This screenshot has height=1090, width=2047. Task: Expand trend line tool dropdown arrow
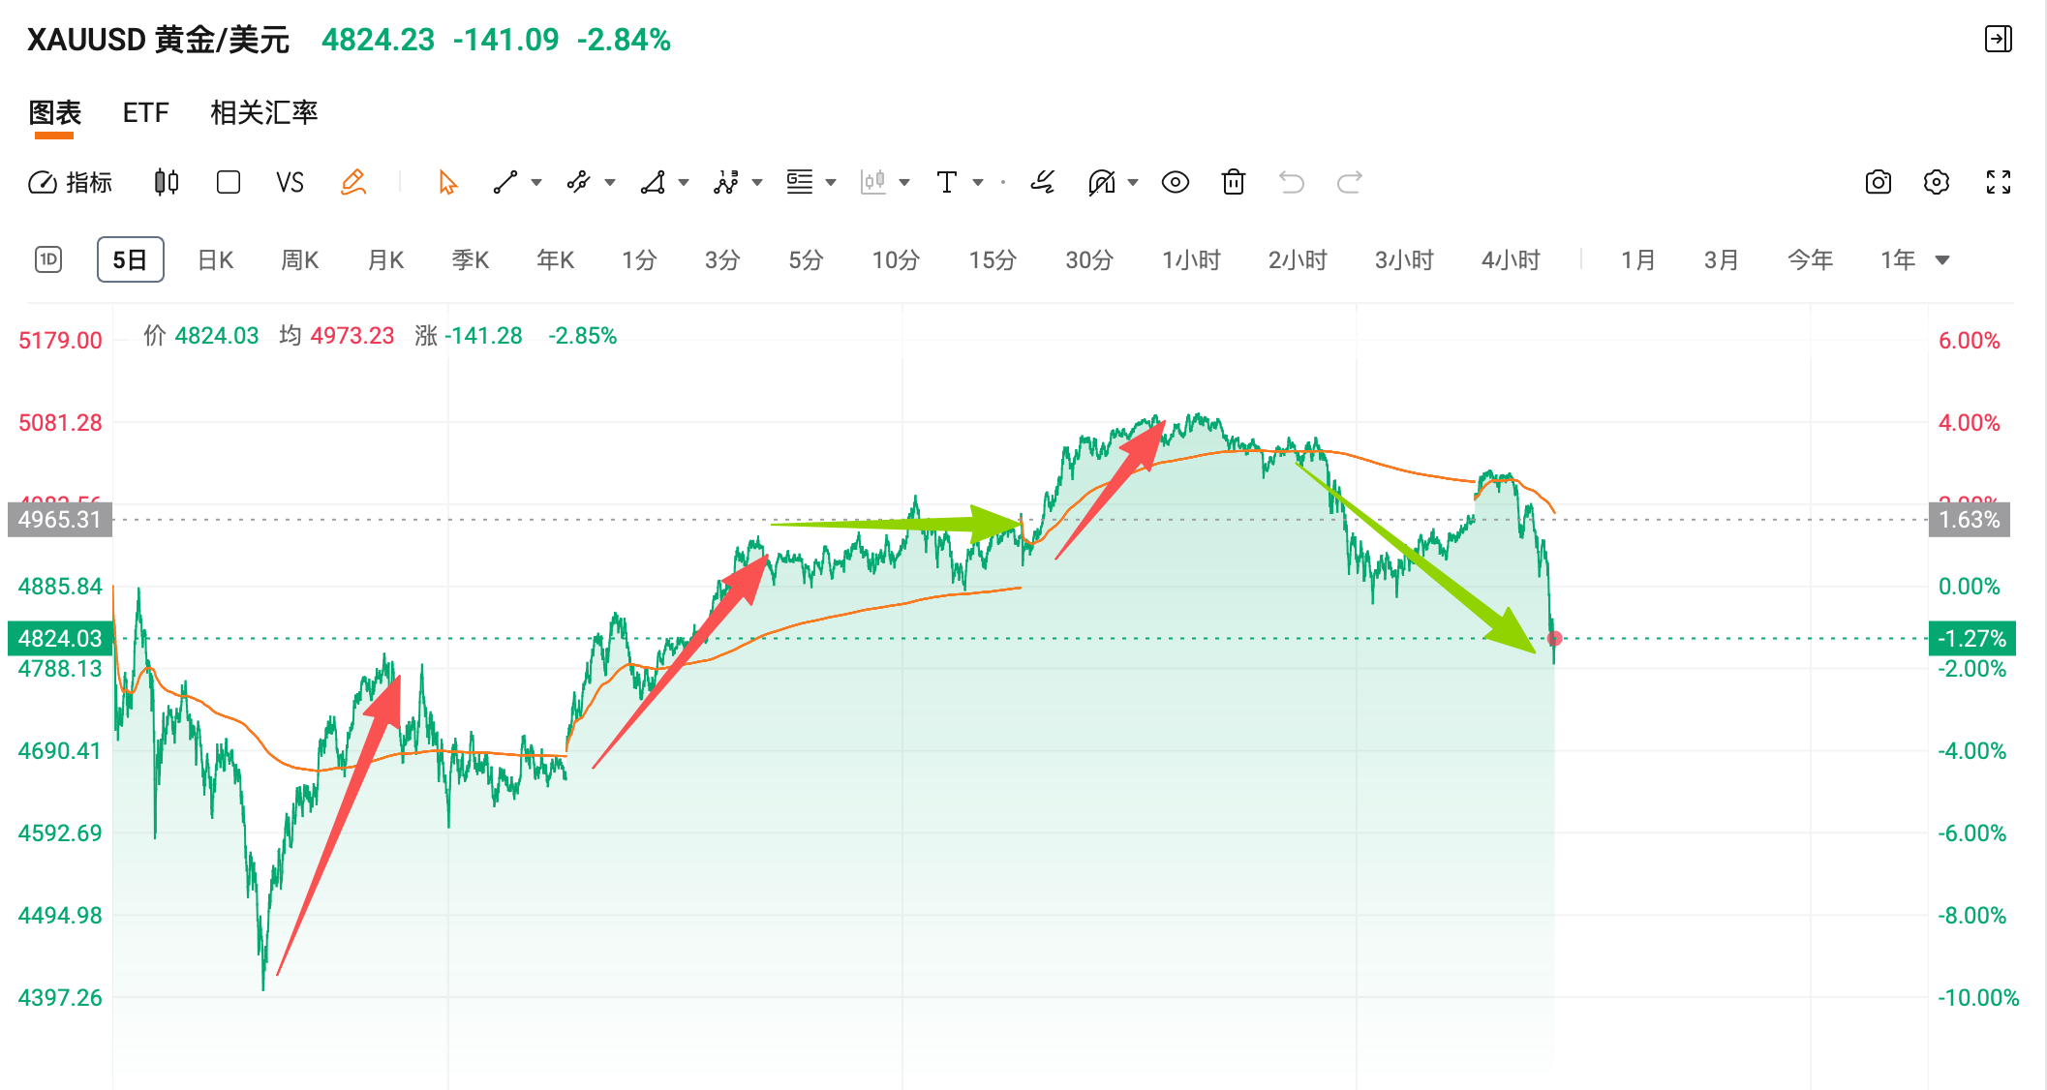[536, 182]
